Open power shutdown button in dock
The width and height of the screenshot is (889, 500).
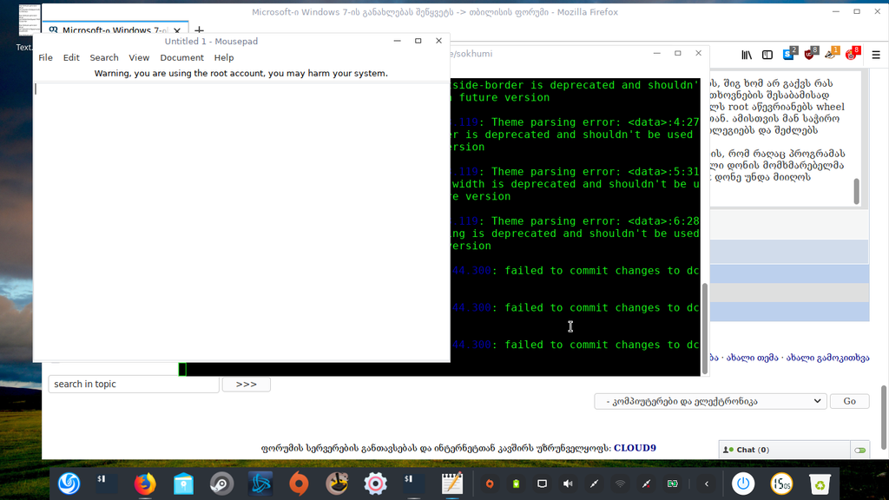point(743,484)
